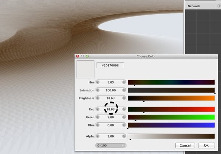The image size is (221, 154).
Task: Click the Alpha slider triangle marker
Action: point(130,140)
